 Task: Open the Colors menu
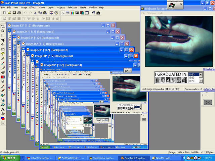tap(42, 7)
